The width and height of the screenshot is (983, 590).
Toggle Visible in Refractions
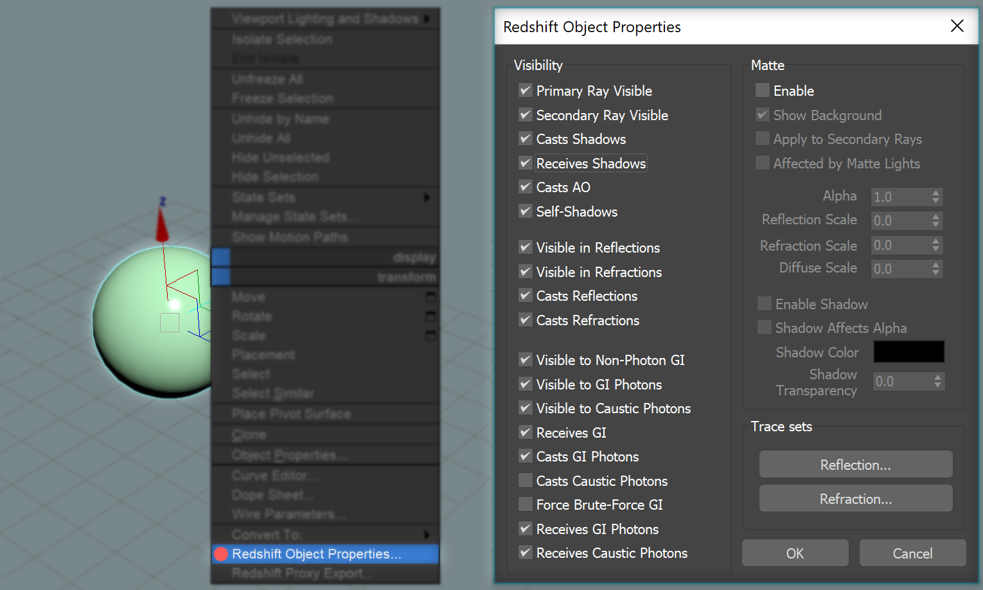526,272
